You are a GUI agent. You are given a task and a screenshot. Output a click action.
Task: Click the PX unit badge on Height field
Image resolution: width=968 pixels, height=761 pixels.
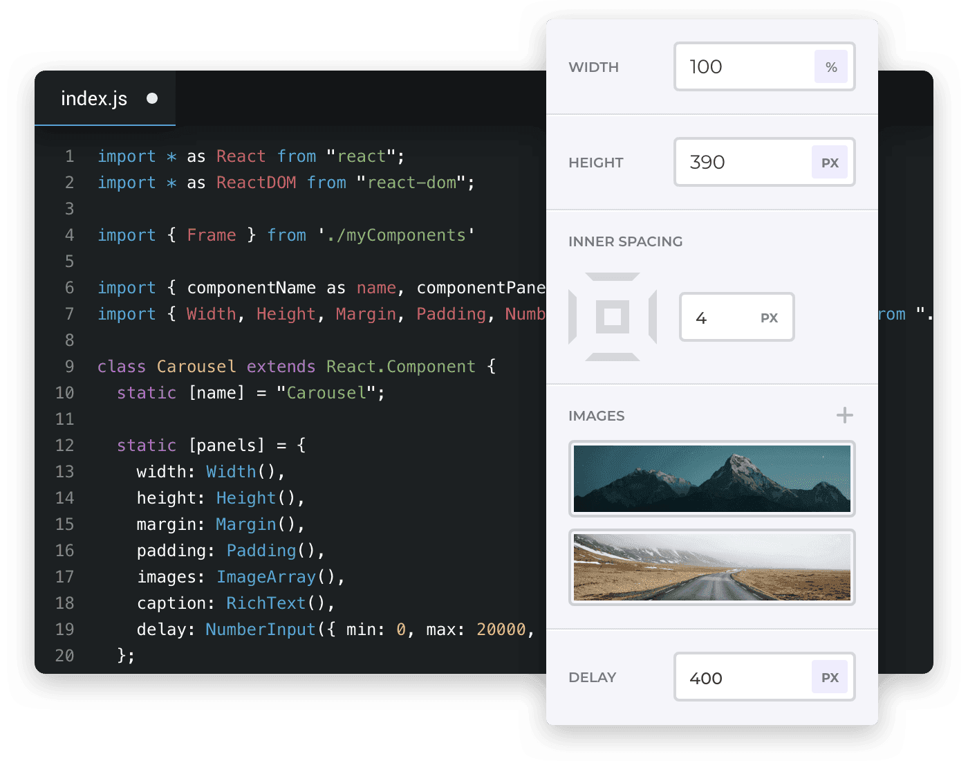pos(829,162)
